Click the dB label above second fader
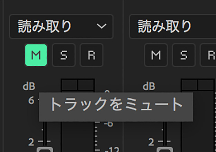This screenshot has width=216, height=152. (149, 86)
